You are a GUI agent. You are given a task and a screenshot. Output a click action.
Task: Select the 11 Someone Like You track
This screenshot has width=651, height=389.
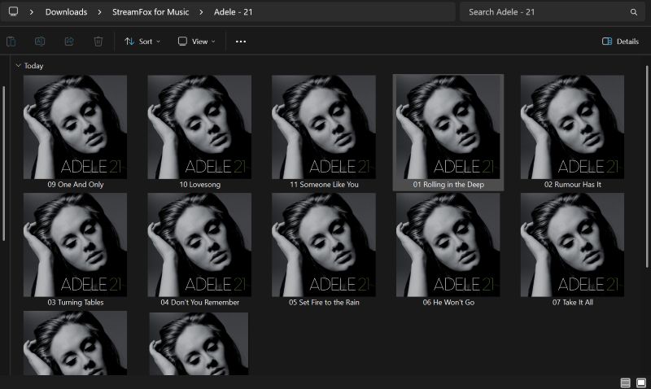324,132
